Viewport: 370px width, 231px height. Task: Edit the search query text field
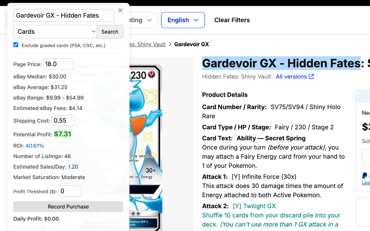(x=64, y=15)
